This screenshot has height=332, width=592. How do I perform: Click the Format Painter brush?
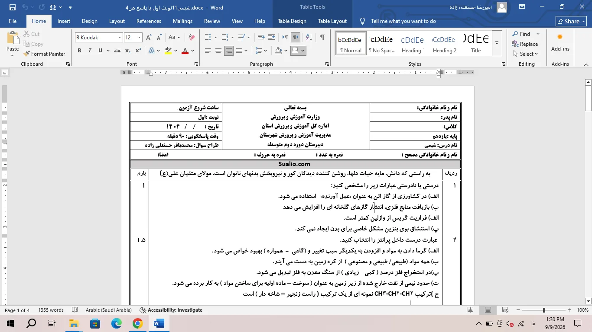(x=44, y=54)
